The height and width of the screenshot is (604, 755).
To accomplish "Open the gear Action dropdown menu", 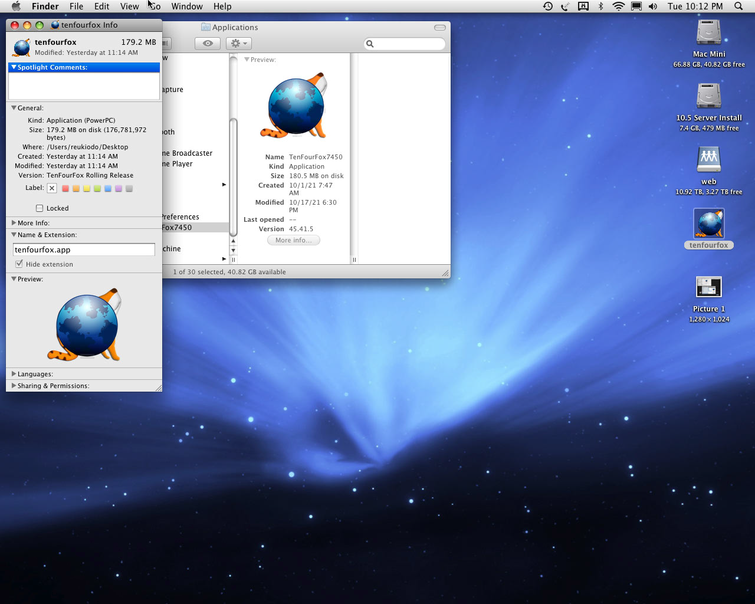I will 239,44.
